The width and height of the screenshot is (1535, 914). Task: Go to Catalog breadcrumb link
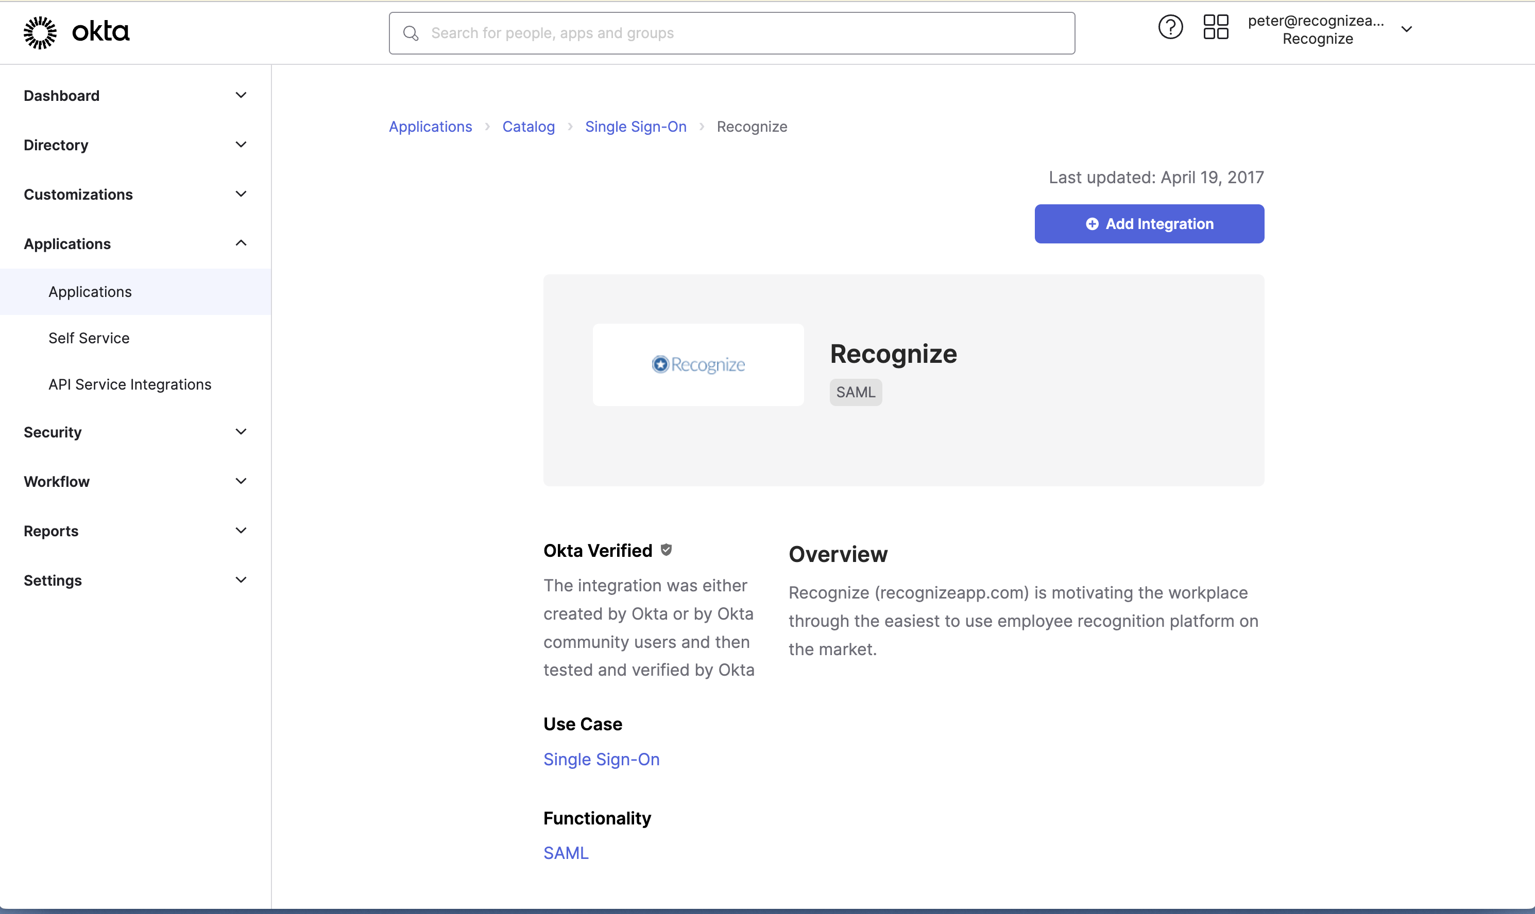(528, 126)
